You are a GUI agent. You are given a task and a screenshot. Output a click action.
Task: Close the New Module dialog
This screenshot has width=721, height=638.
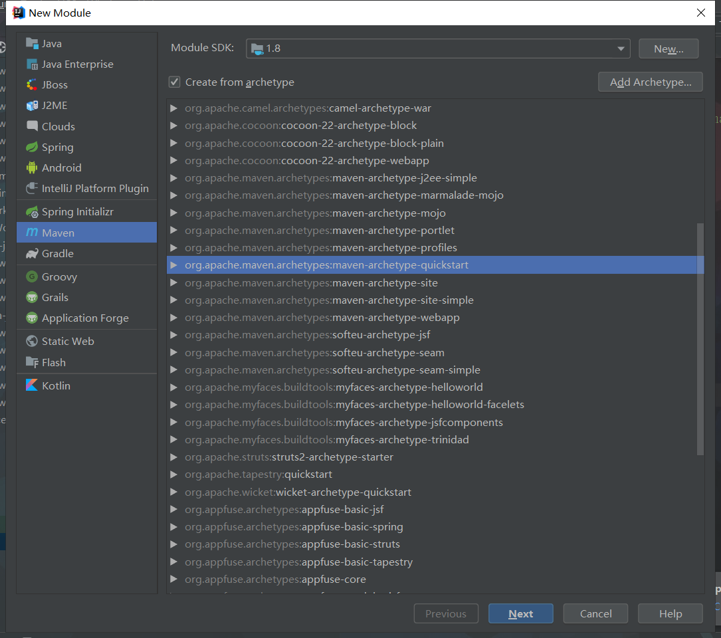(x=701, y=13)
